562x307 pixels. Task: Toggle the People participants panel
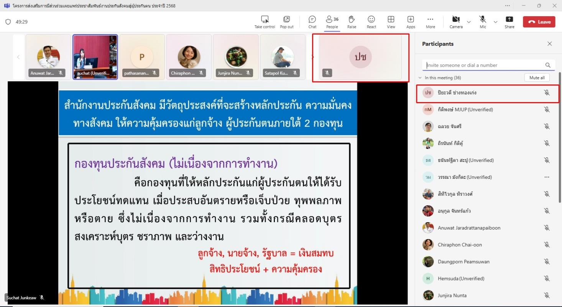pos(332,22)
